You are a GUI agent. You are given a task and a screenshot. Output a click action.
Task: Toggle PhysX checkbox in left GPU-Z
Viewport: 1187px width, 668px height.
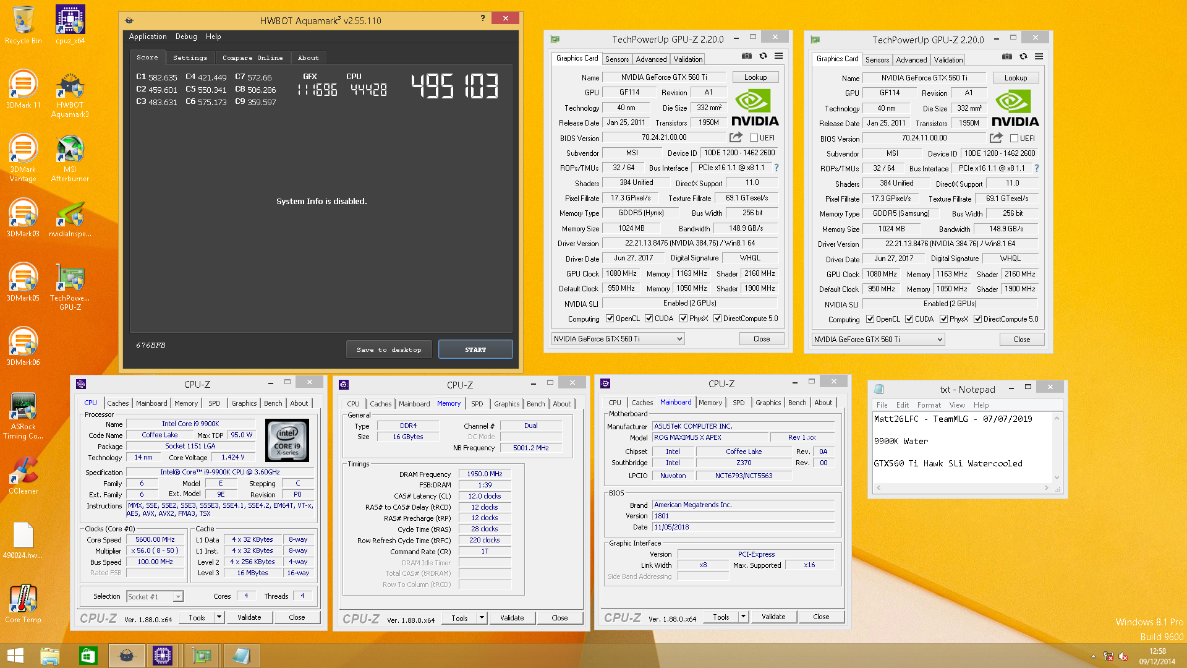(684, 319)
